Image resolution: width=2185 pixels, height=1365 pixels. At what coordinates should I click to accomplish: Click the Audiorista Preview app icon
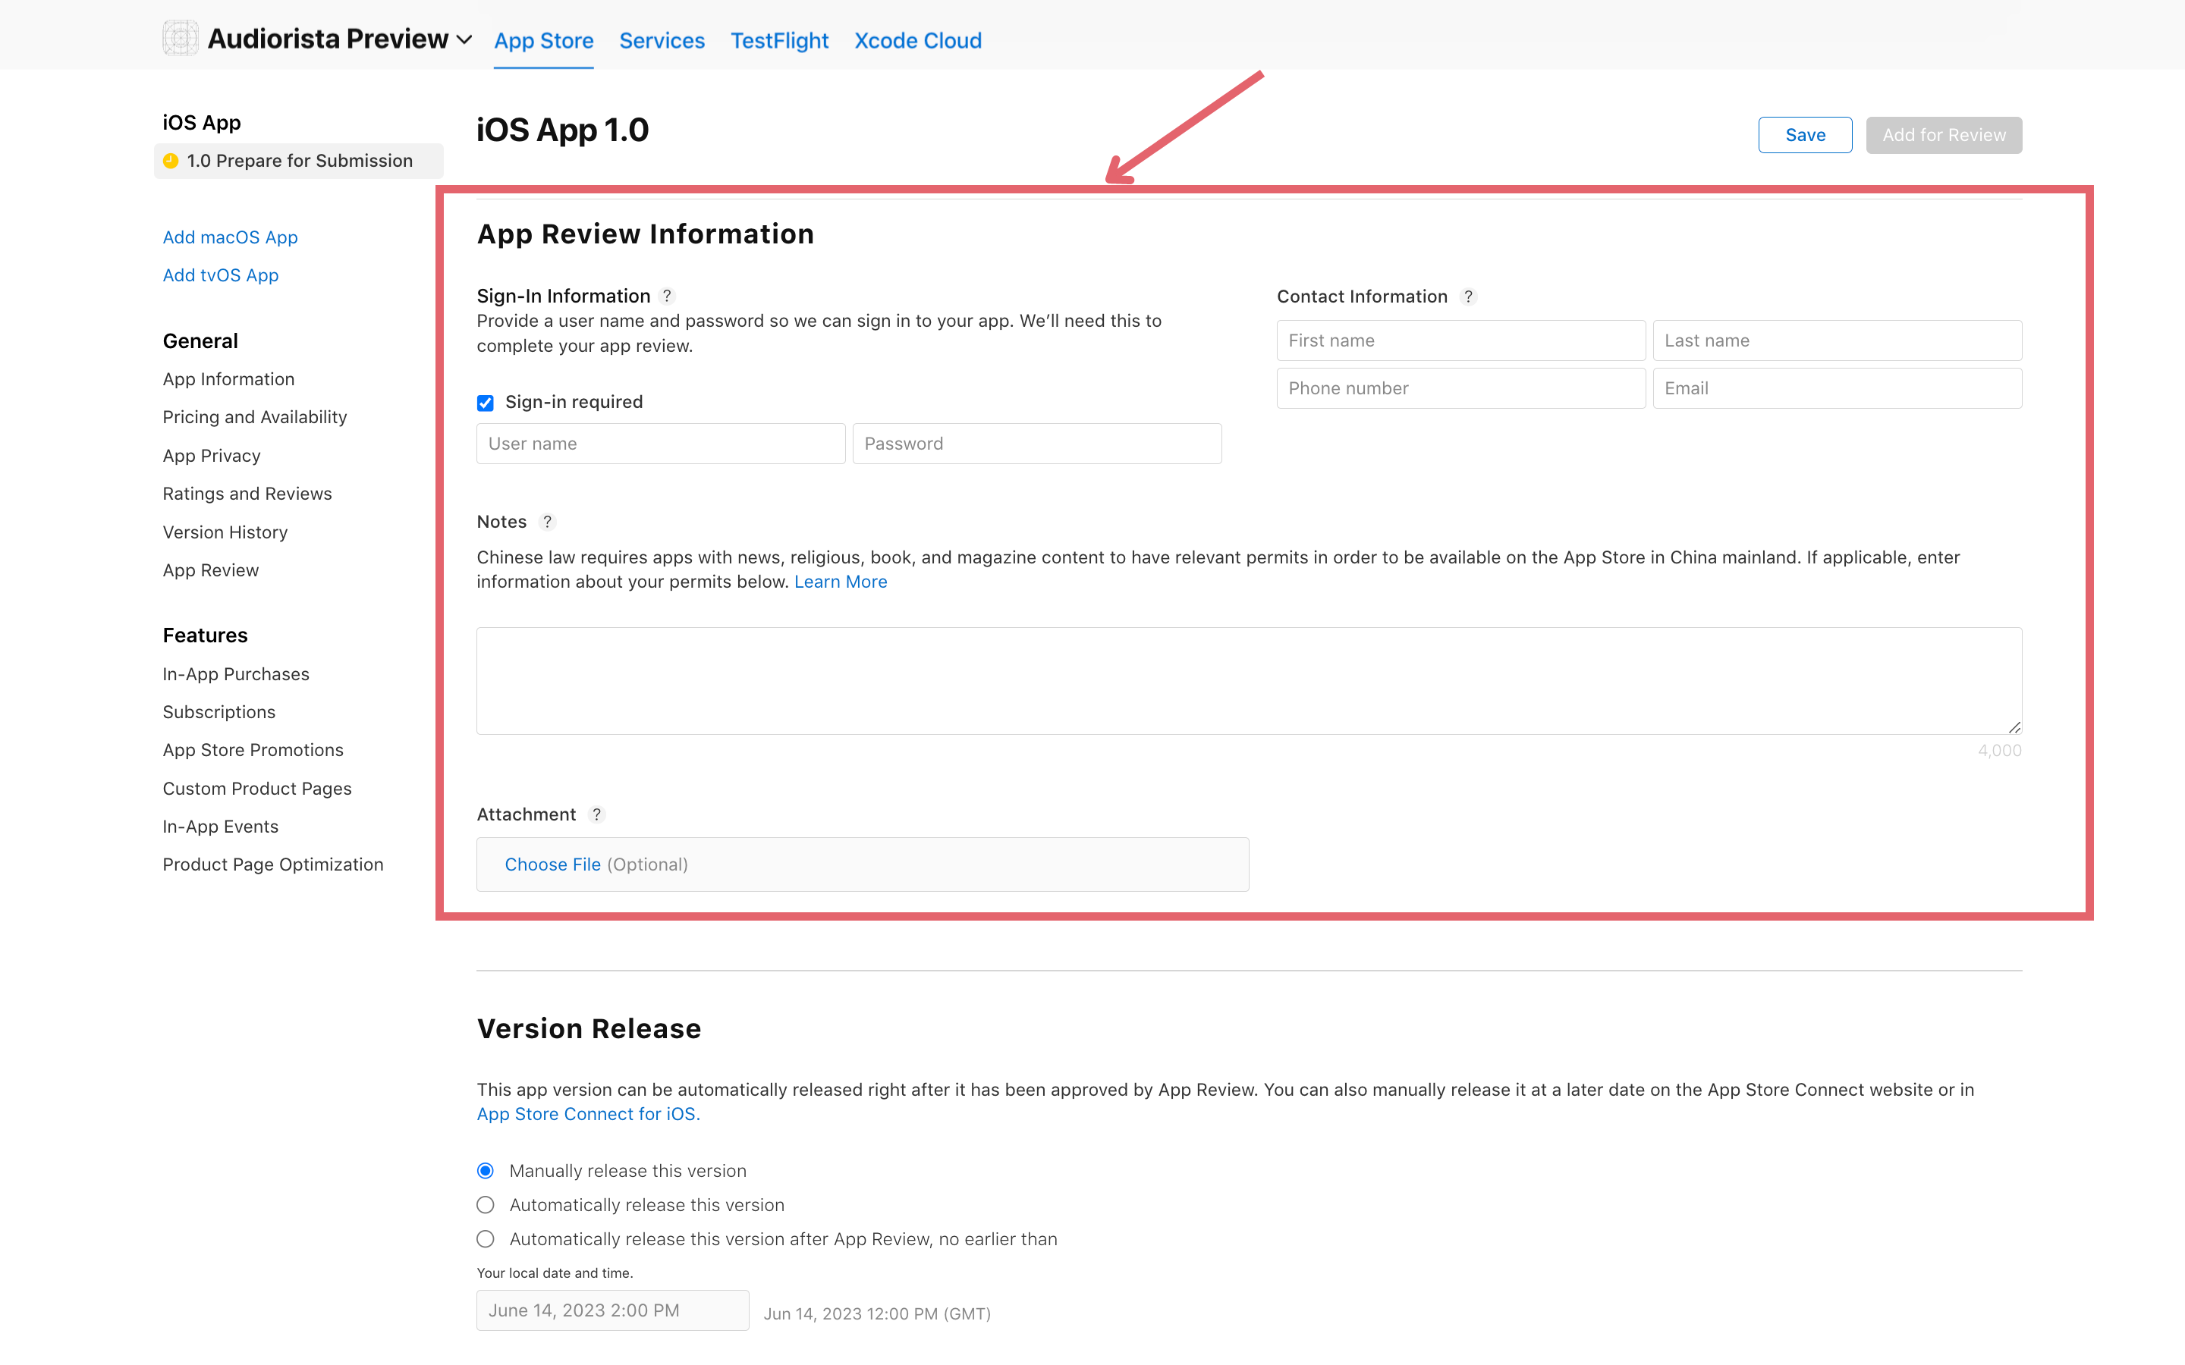point(180,38)
